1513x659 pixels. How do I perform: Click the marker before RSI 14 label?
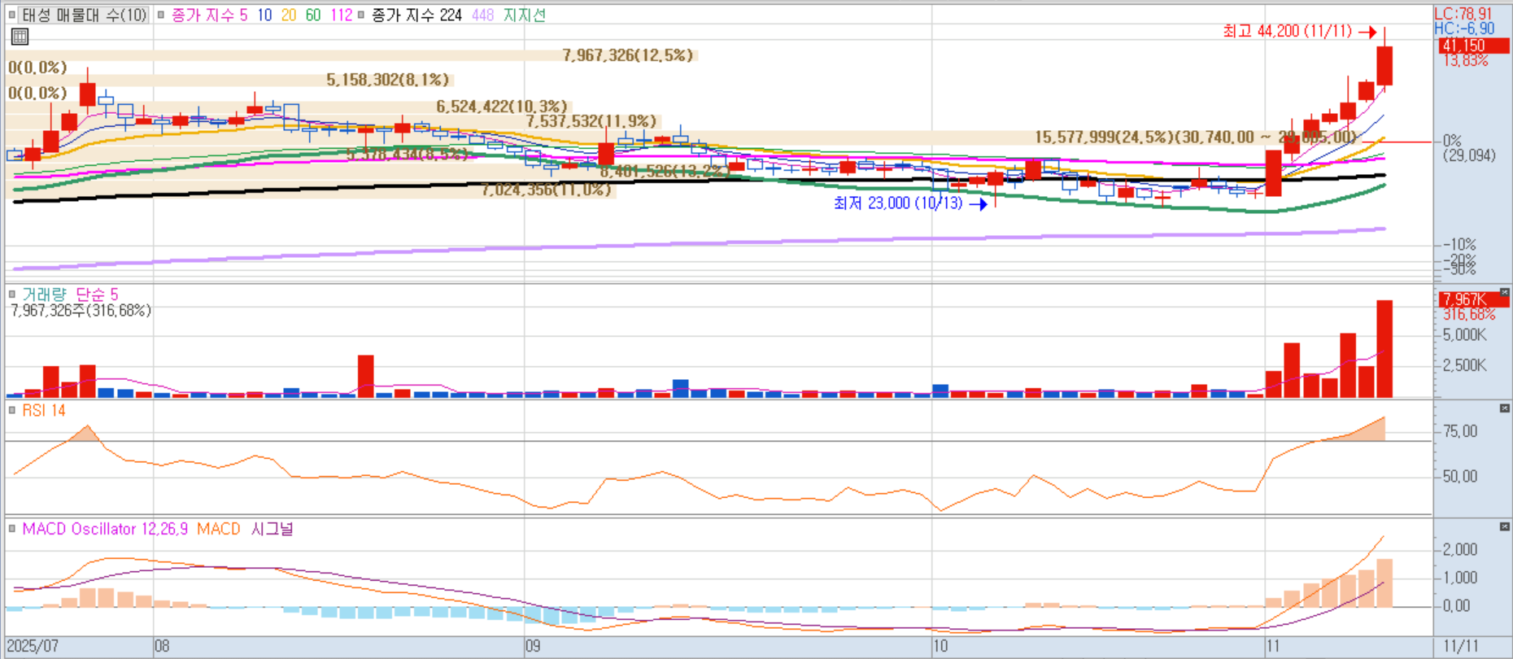coord(12,410)
